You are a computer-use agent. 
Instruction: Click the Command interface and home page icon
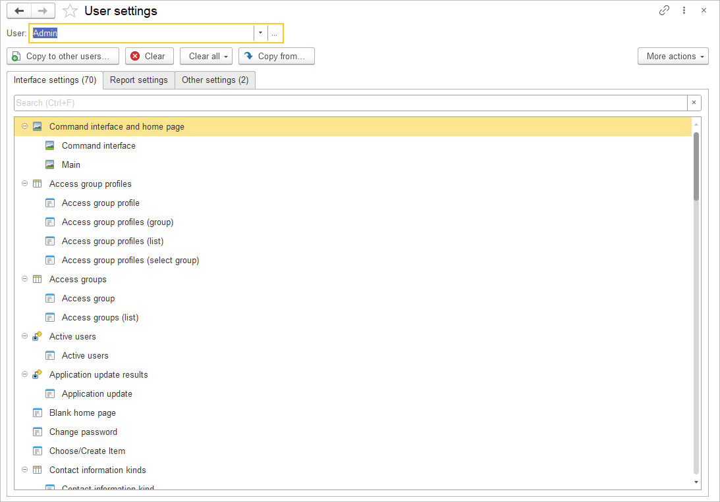(x=38, y=126)
